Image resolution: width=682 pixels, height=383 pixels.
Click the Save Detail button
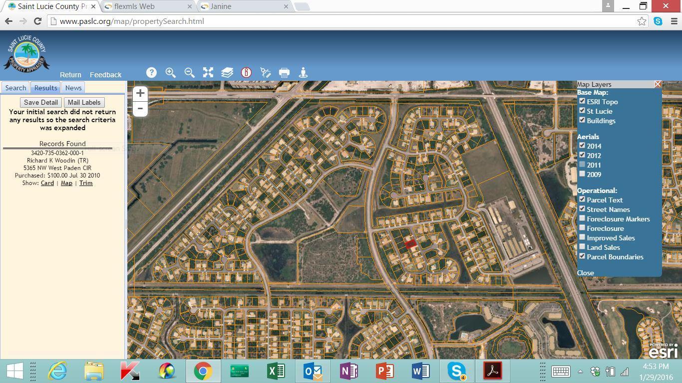point(41,102)
